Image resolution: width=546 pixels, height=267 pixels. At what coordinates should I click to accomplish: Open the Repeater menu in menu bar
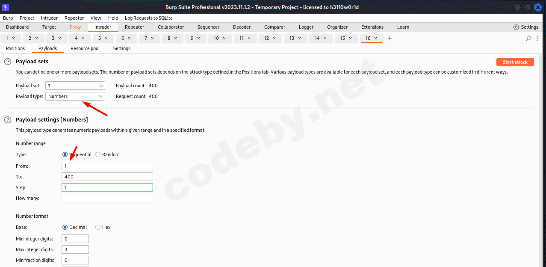(x=74, y=18)
